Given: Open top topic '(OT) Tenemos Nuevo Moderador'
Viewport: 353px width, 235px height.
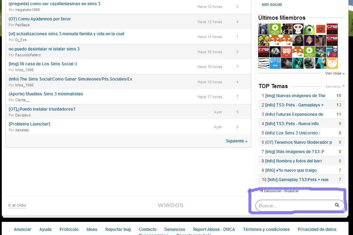Looking at the screenshot, I should (x=299, y=142).
